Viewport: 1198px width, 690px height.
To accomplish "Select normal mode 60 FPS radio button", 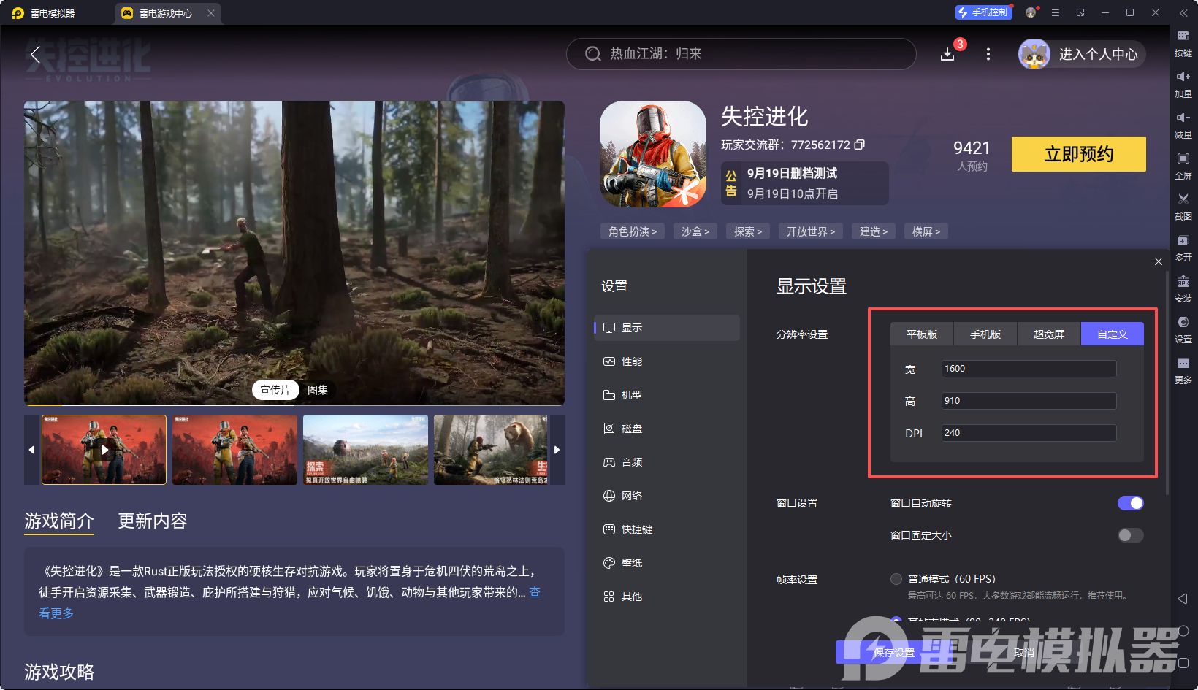I will [x=896, y=579].
